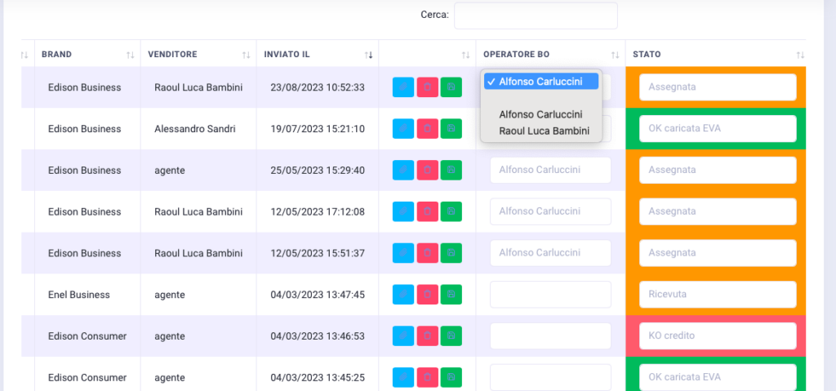Sort table by STATO column header
The width and height of the screenshot is (836, 391).
click(716, 55)
